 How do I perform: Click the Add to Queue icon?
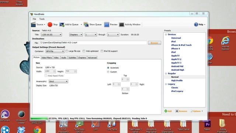pos(62,25)
